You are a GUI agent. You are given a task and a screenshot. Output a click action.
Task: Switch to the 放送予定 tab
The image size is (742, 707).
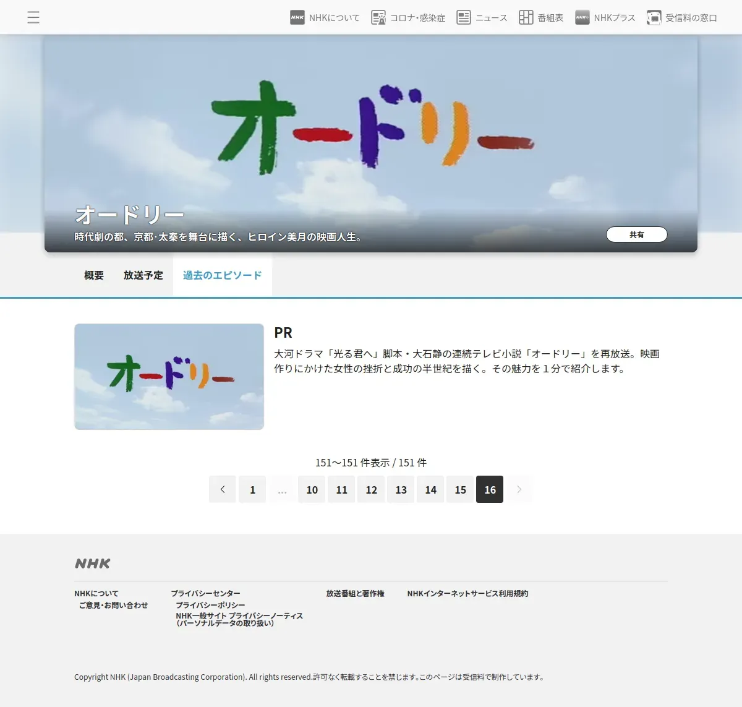click(x=143, y=275)
